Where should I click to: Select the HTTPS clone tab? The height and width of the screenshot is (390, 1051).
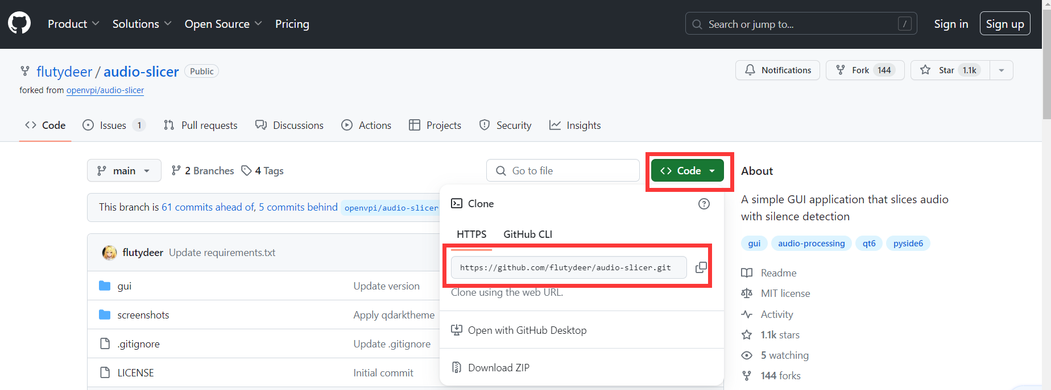(x=471, y=234)
